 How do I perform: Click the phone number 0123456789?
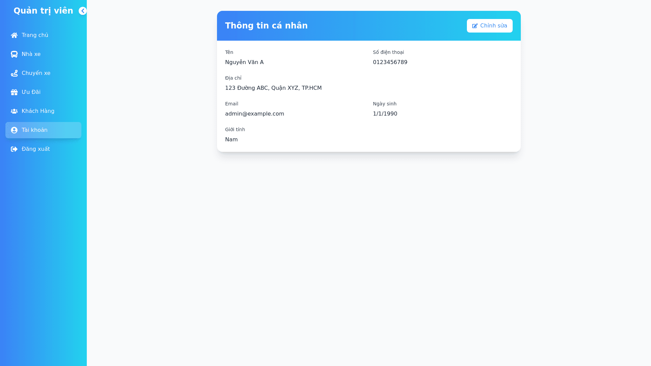tap(390, 62)
